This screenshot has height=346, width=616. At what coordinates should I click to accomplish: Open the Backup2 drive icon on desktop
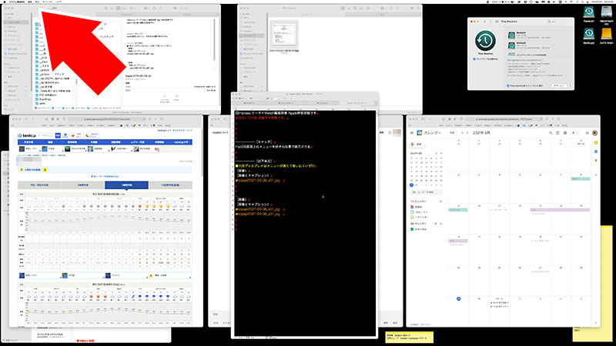point(588,34)
